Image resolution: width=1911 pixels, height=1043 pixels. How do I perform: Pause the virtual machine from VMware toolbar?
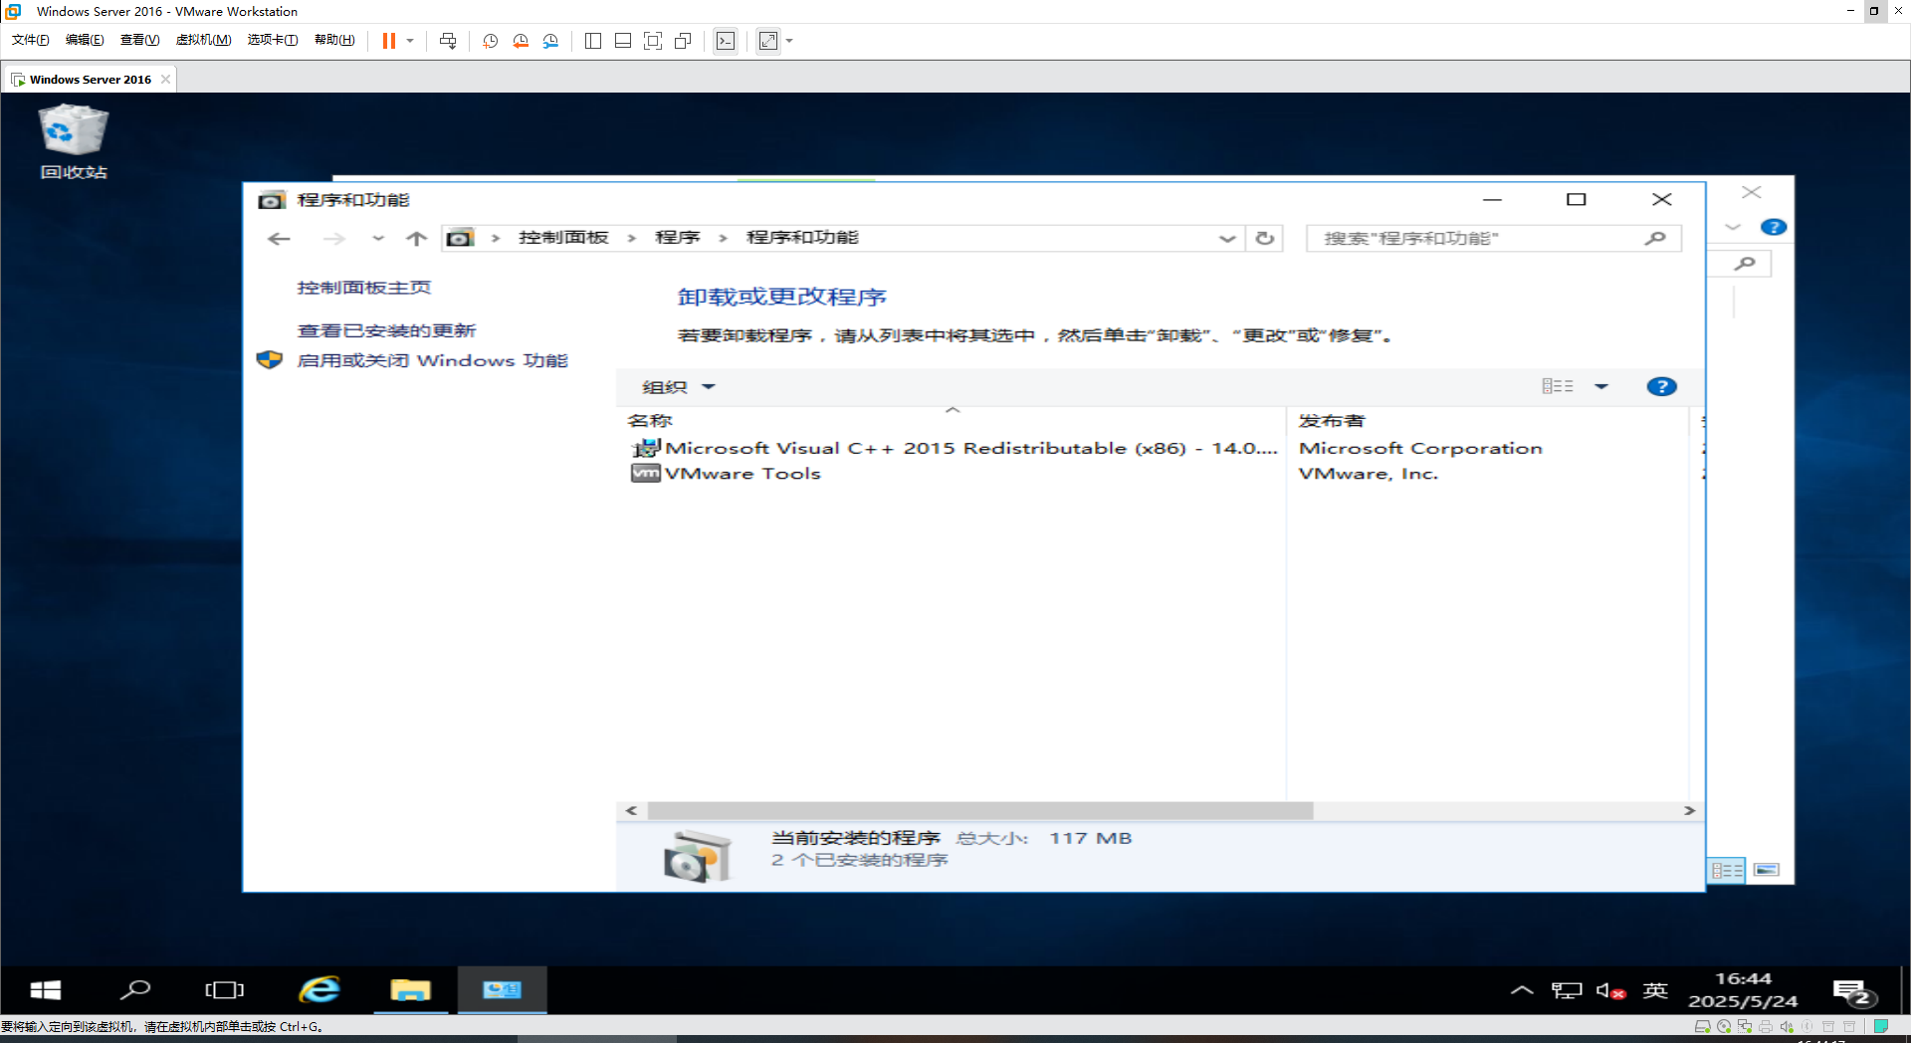(389, 41)
